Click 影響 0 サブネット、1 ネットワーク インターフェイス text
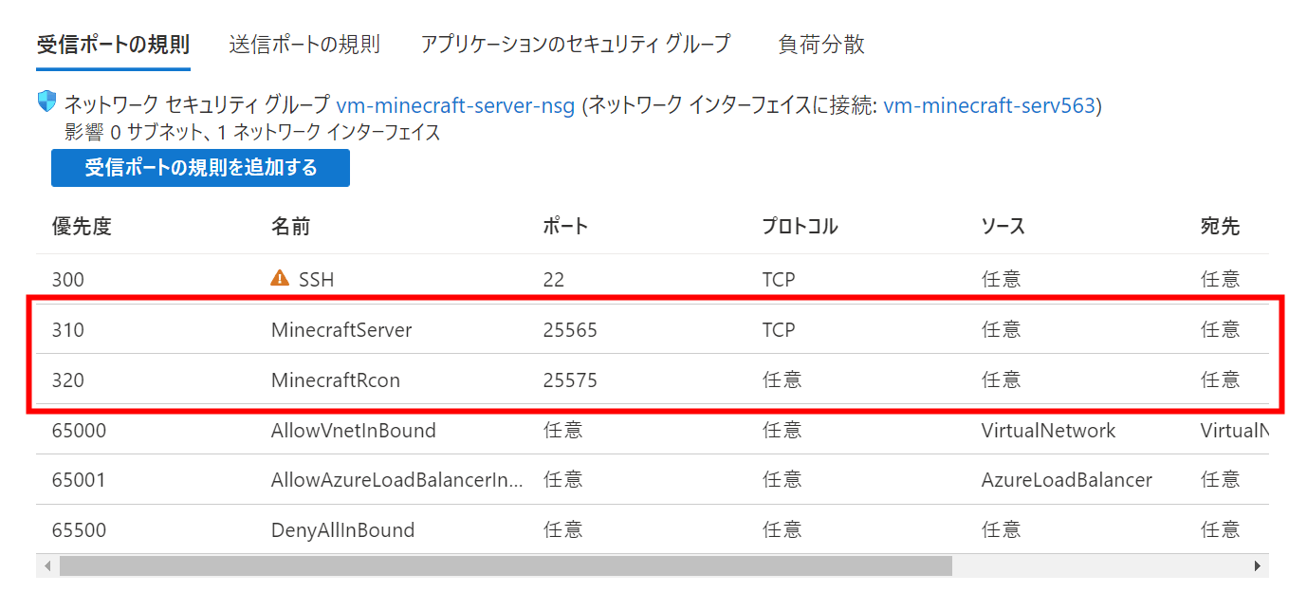The image size is (1307, 611). point(252,133)
